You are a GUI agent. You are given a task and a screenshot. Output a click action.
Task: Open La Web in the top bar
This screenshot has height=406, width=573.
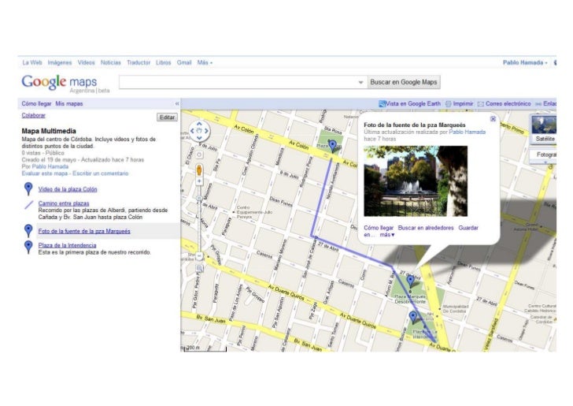tap(32, 62)
